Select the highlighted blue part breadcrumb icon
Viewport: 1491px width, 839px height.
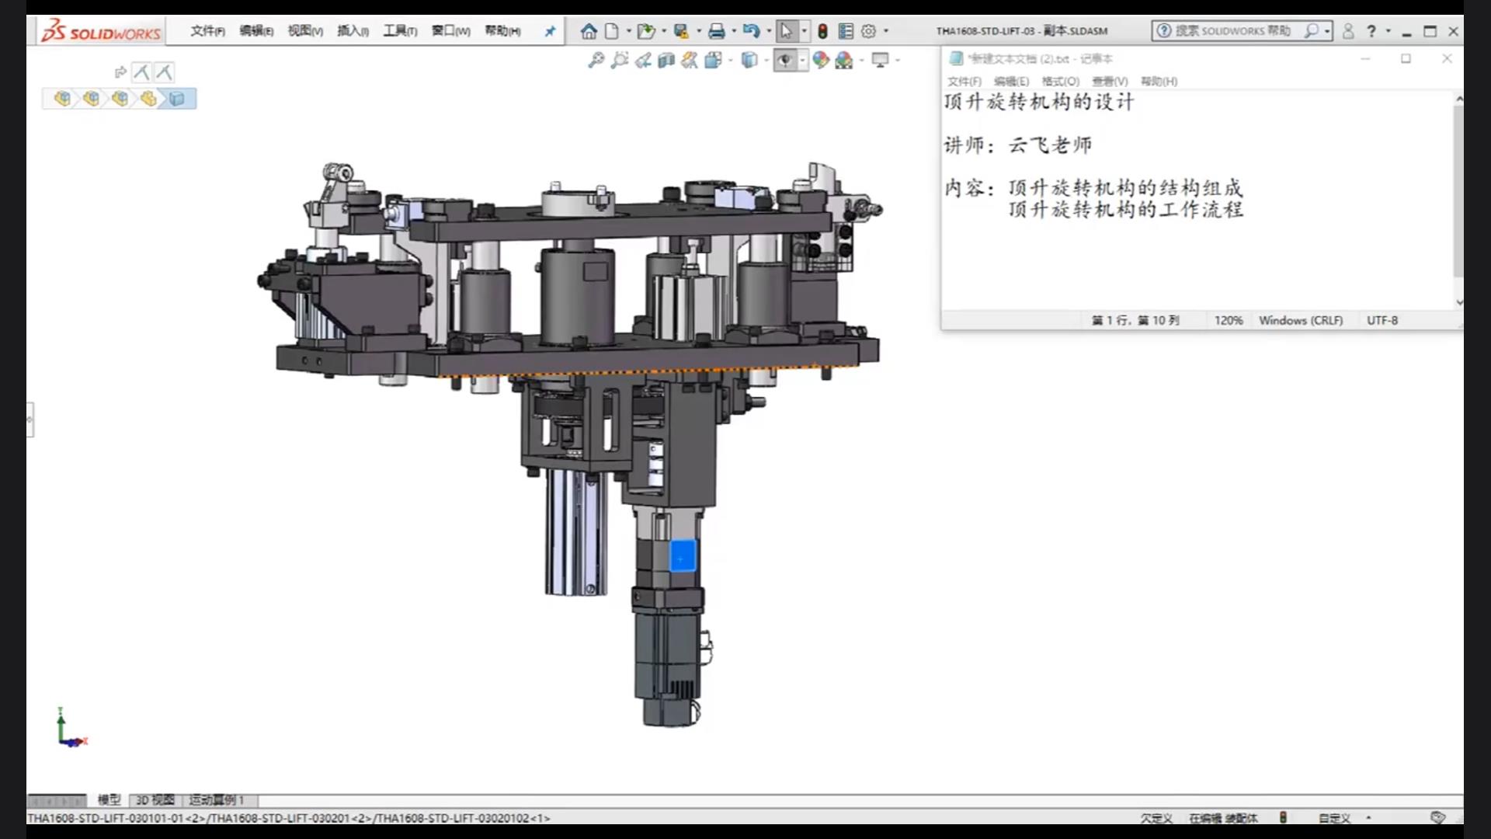[177, 99]
